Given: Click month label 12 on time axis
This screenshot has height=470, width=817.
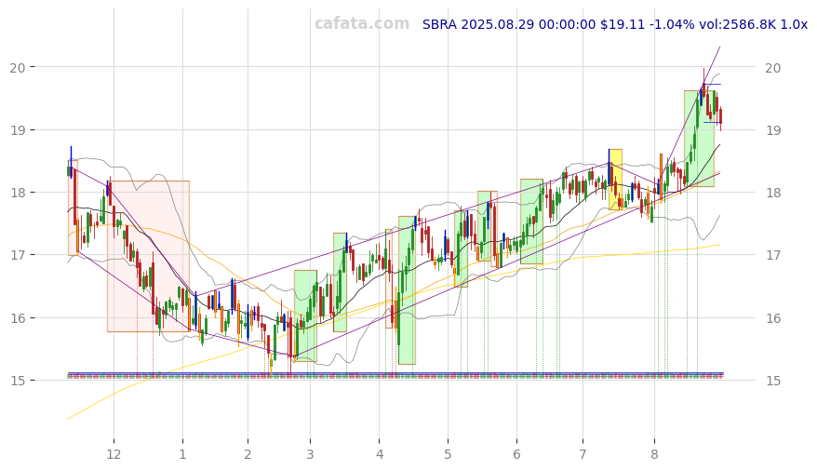Looking at the screenshot, I should tap(114, 454).
